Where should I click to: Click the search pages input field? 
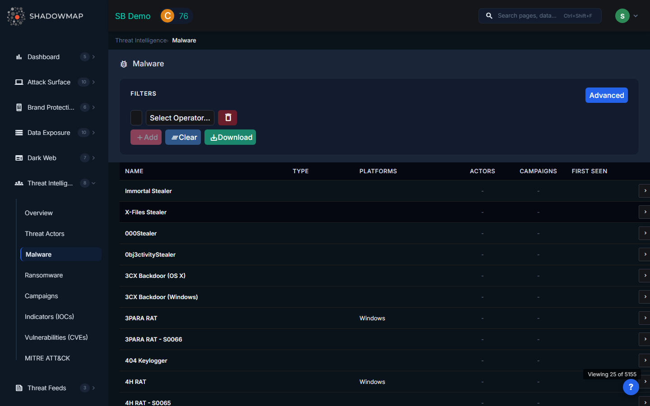click(528, 16)
